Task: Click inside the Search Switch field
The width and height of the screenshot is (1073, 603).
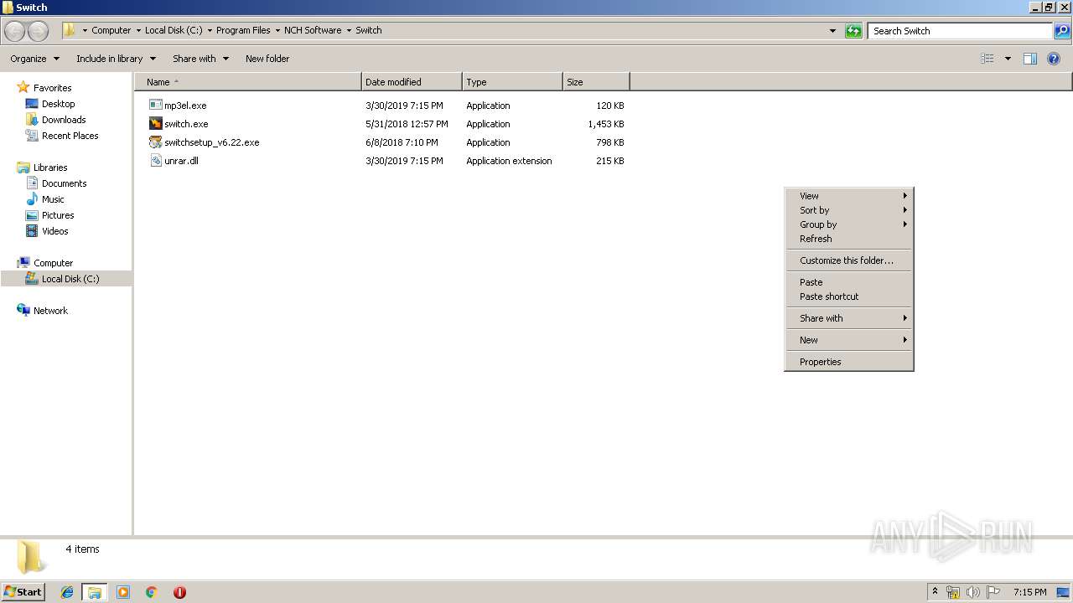Action: point(960,31)
